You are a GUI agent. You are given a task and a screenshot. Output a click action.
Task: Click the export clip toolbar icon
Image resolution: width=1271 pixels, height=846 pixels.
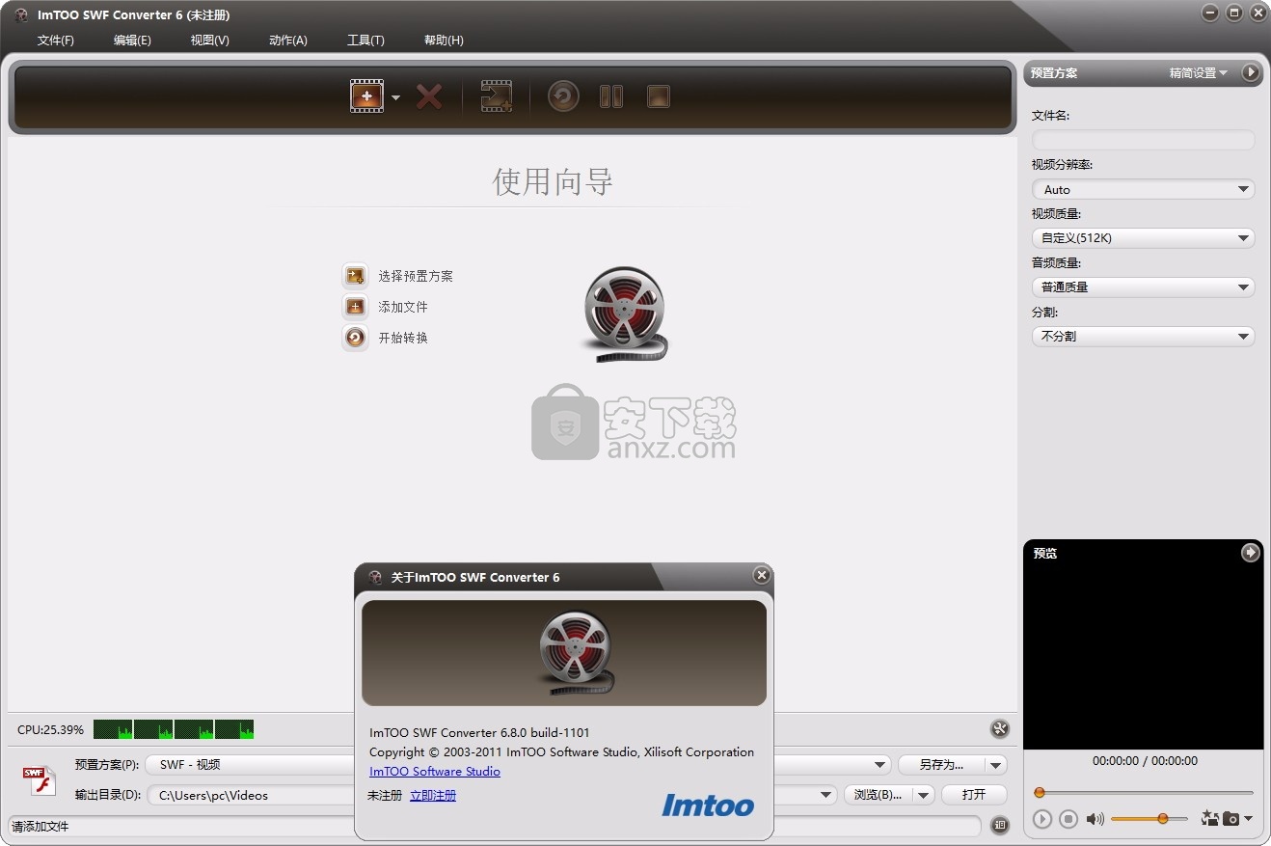coord(496,96)
